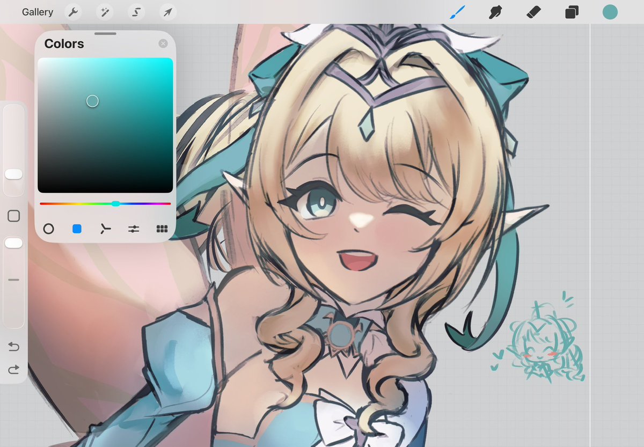Image resolution: width=644 pixels, height=447 pixels.
Task: Select the Smudge tool
Action: pyautogui.click(x=495, y=12)
